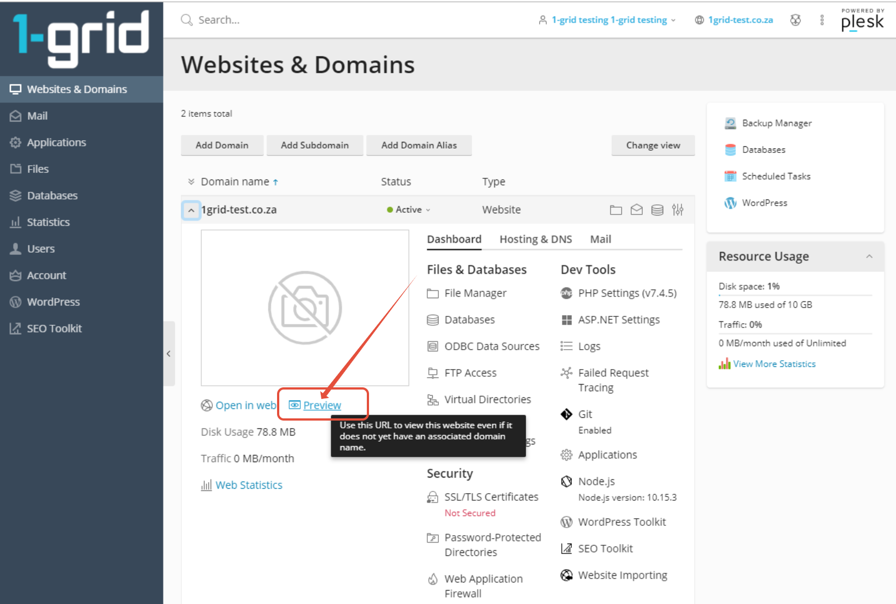Open Files in the sidebar

pyautogui.click(x=81, y=169)
